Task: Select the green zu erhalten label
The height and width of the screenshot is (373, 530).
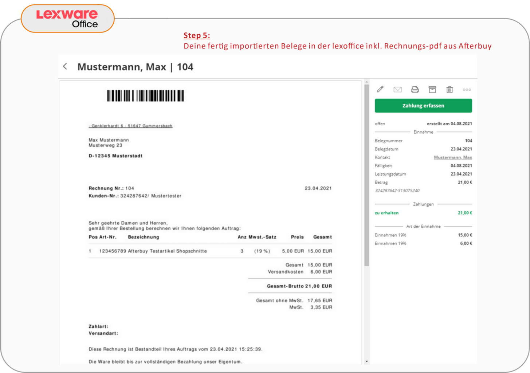Action: 386,213
